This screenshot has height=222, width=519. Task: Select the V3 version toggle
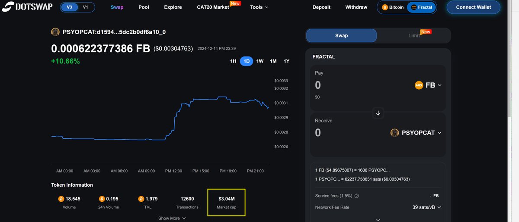pos(69,7)
